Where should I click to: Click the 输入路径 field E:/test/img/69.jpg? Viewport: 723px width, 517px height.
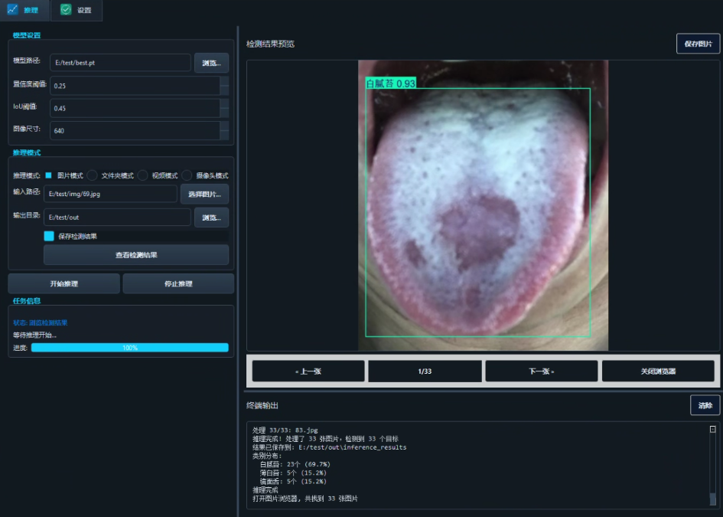pyautogui.click(x=110, y=194)
